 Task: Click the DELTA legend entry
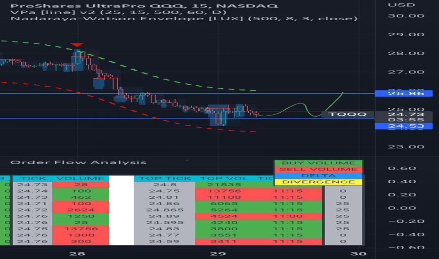tap(318, 176)
